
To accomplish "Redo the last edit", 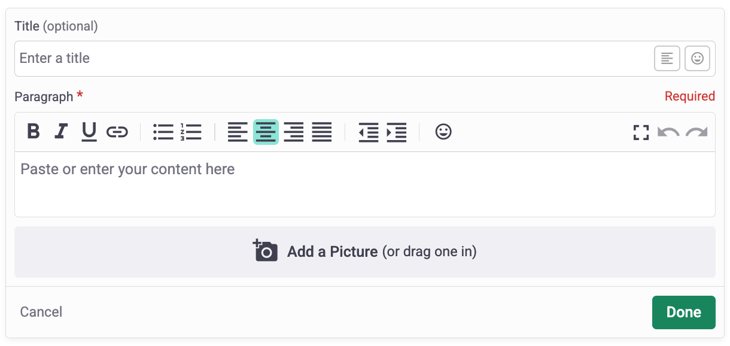I will tap(696, 132).
